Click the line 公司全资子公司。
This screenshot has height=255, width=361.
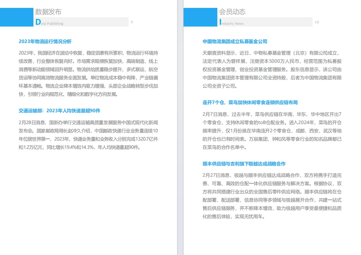coord(220,86)
